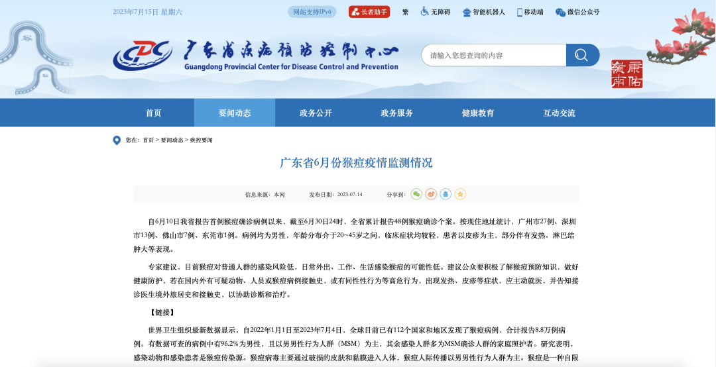Activate the 长者助手 button

(x=369, y=12)
